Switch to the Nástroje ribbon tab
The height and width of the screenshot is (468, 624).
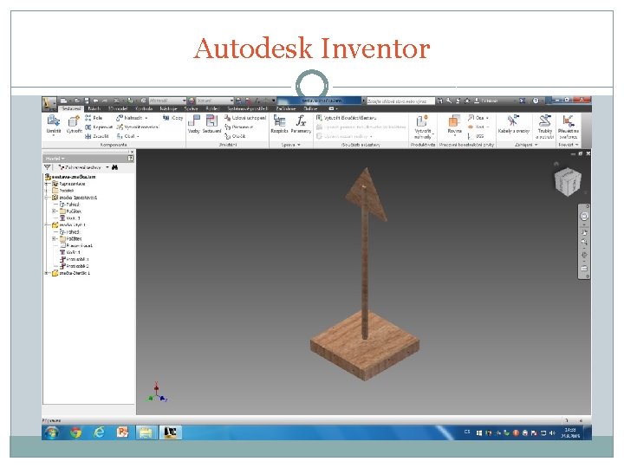coord(168,108)
